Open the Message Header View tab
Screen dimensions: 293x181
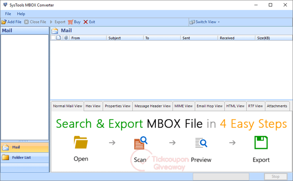(153, 106)
